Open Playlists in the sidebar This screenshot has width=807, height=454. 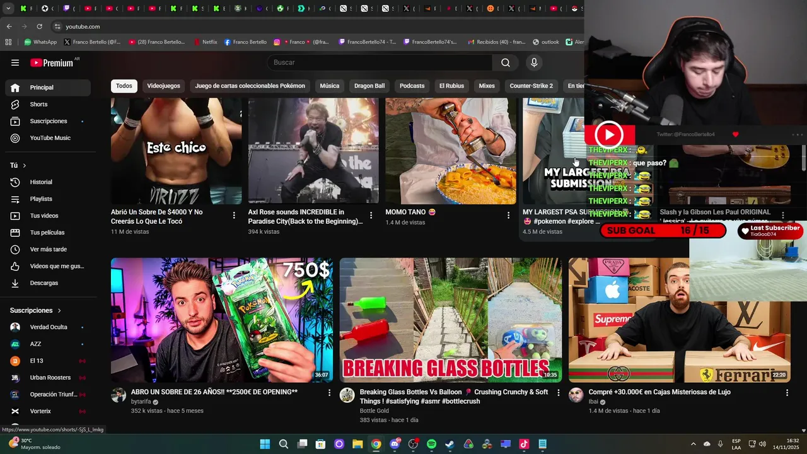click(48, 199)
